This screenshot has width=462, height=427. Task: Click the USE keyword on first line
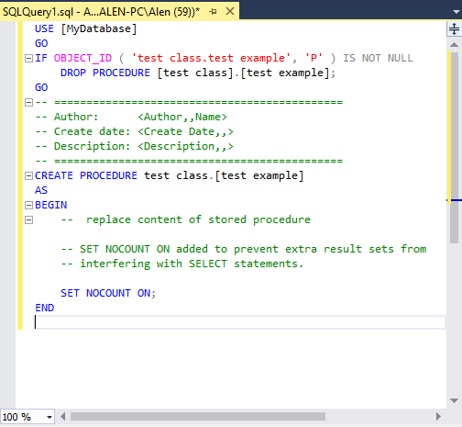[44, 28]
